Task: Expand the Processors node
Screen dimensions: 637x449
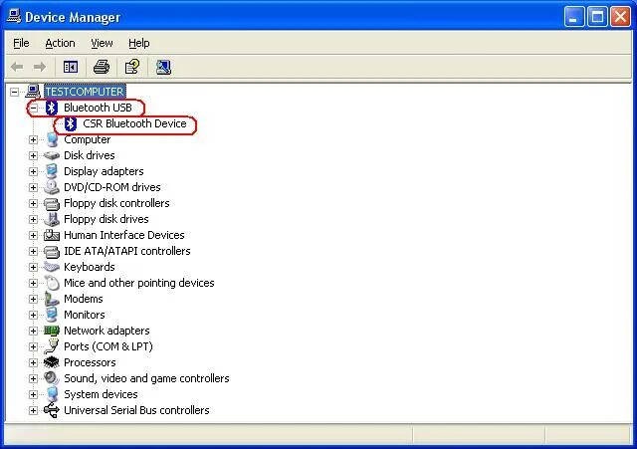Action: coord(33,362)
